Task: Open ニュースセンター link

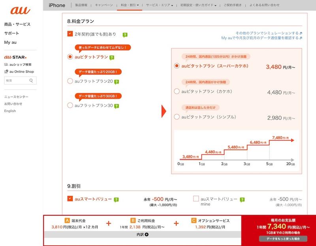Action: 16,97
